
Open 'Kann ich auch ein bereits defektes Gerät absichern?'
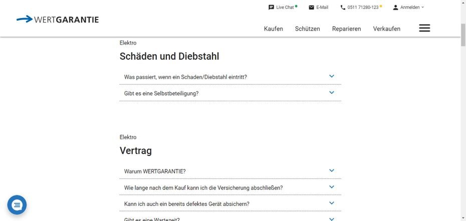[x=186, y=204]
